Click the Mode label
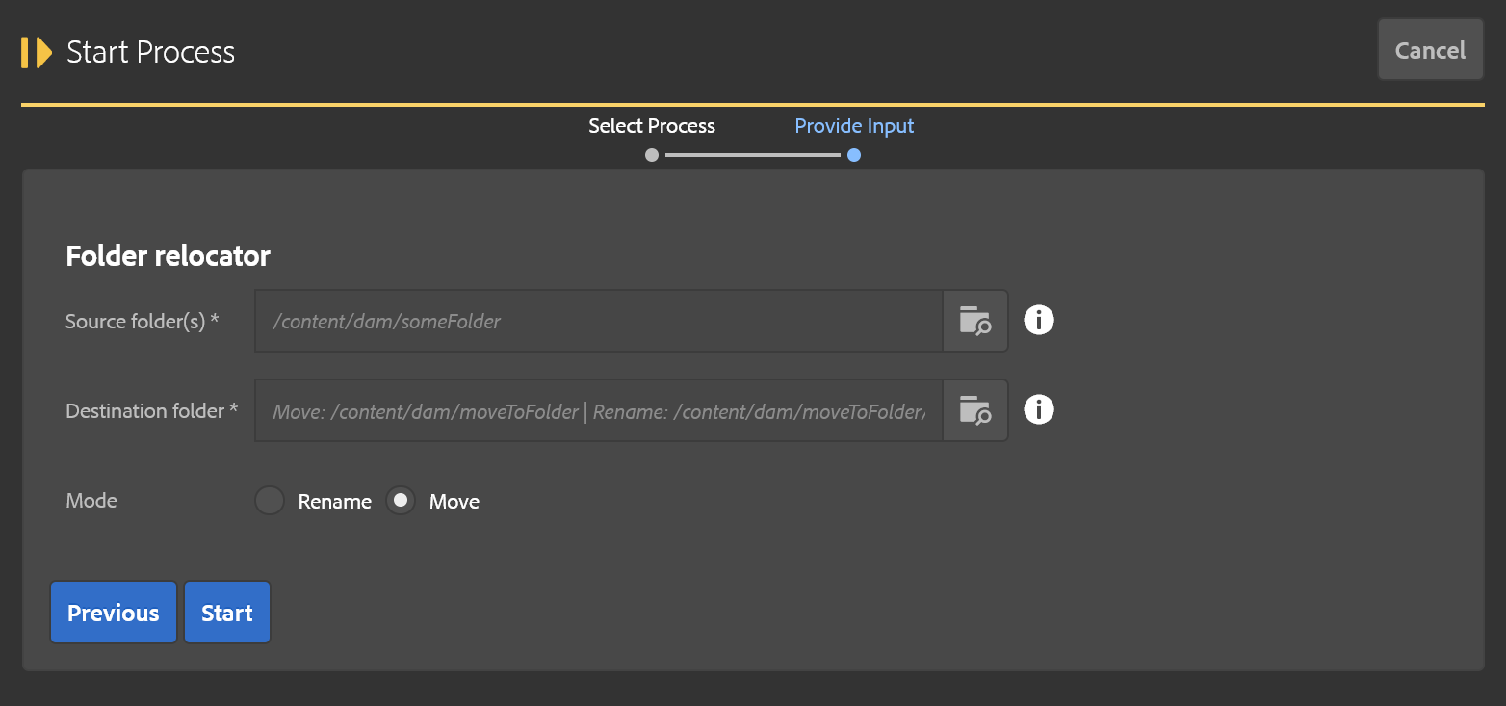 click(x=91, y=501)
